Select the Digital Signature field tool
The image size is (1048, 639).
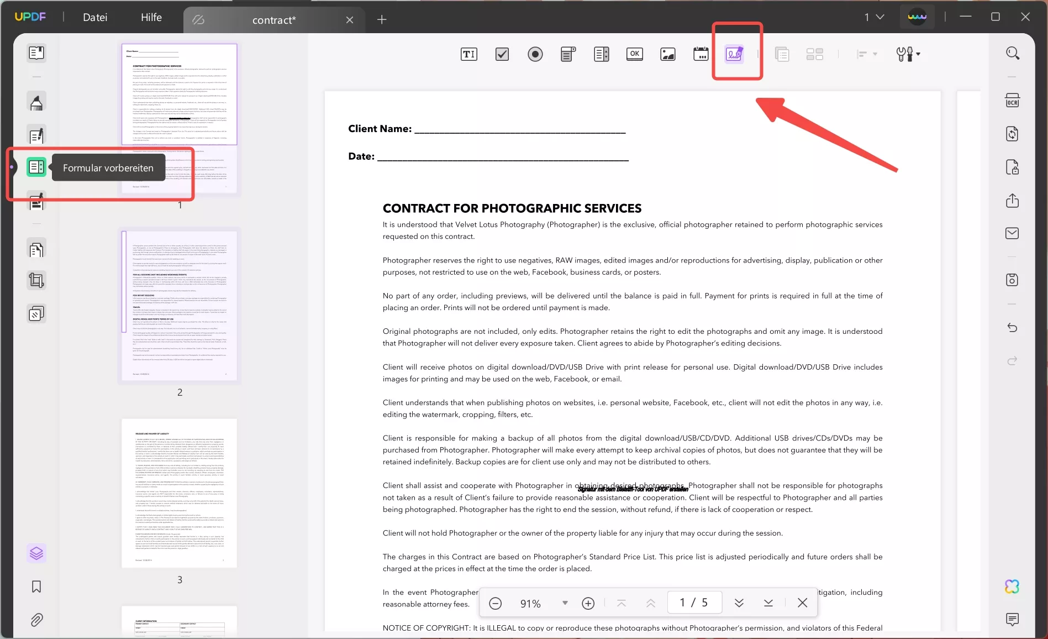[x=734, y=54]
